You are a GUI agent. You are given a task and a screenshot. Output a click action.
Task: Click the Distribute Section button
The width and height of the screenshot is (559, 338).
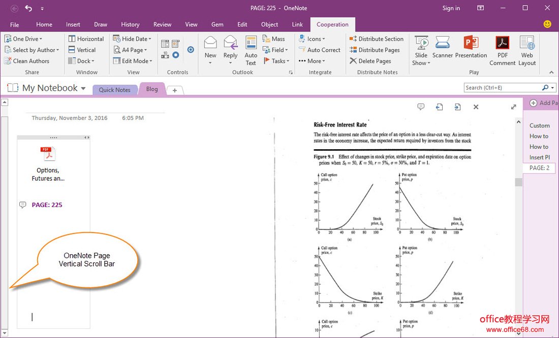[x=376, y=39]
